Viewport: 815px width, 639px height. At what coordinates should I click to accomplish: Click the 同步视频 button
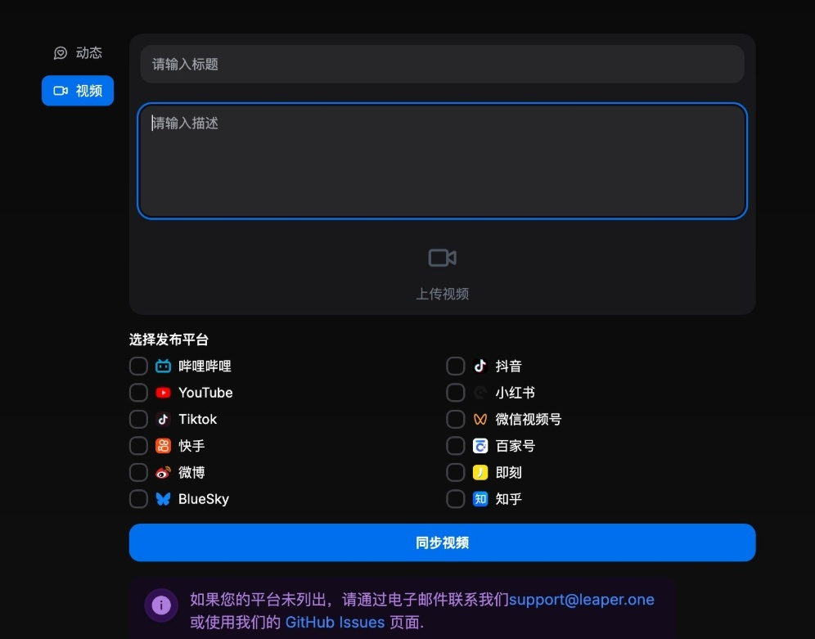pyautogui.click(x=443, y=543)
